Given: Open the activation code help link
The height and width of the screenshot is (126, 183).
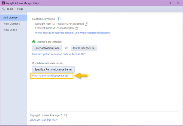Looking at the screenshot, I should coord(59,54).
